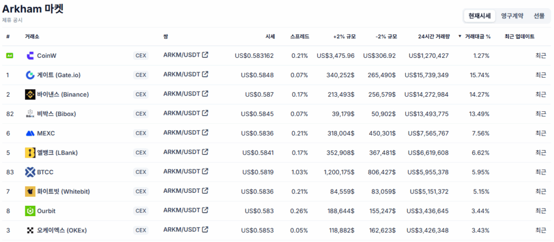This screenshot has width=554, height=242.
Task: Open the 바이낸스 (Binance) exchange link
Action: click(x=63, y=95)
